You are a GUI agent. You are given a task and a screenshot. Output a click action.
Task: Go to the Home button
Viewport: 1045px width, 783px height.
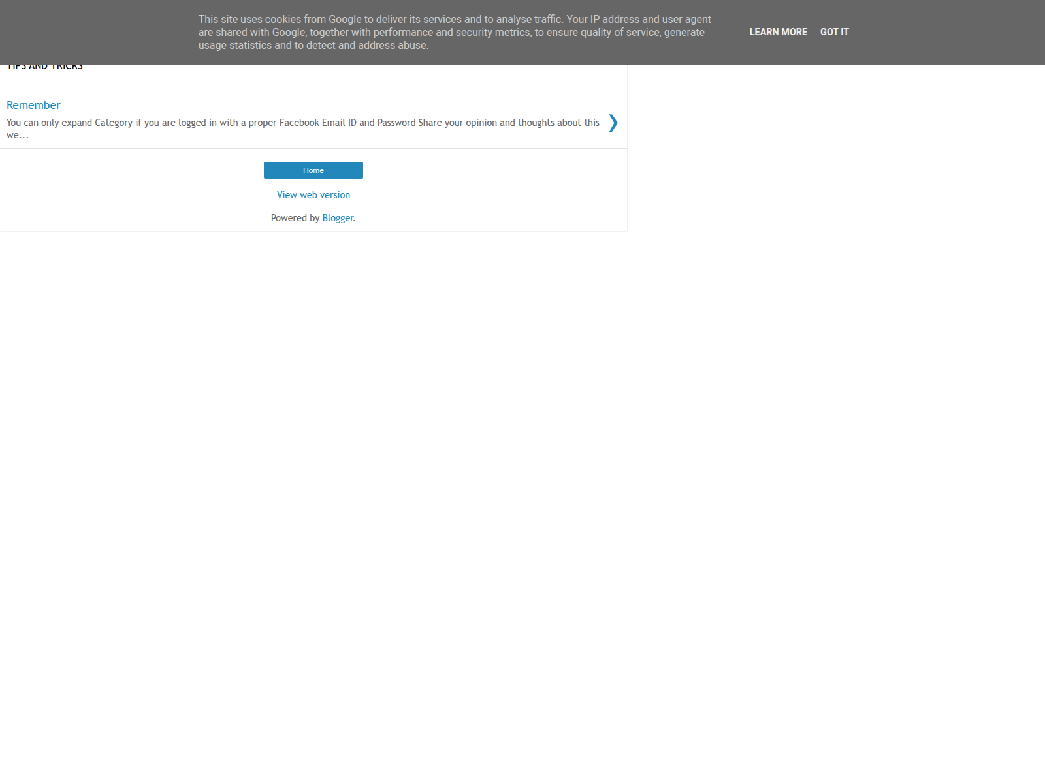coord(313,170)
